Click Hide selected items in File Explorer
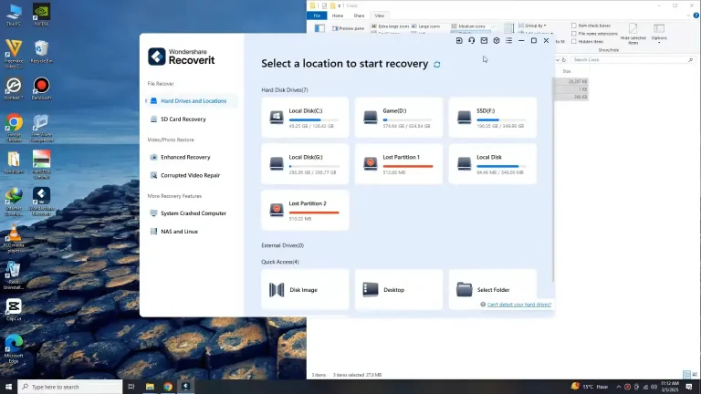This screenshot has height=394, width=701. click(633, 34)
